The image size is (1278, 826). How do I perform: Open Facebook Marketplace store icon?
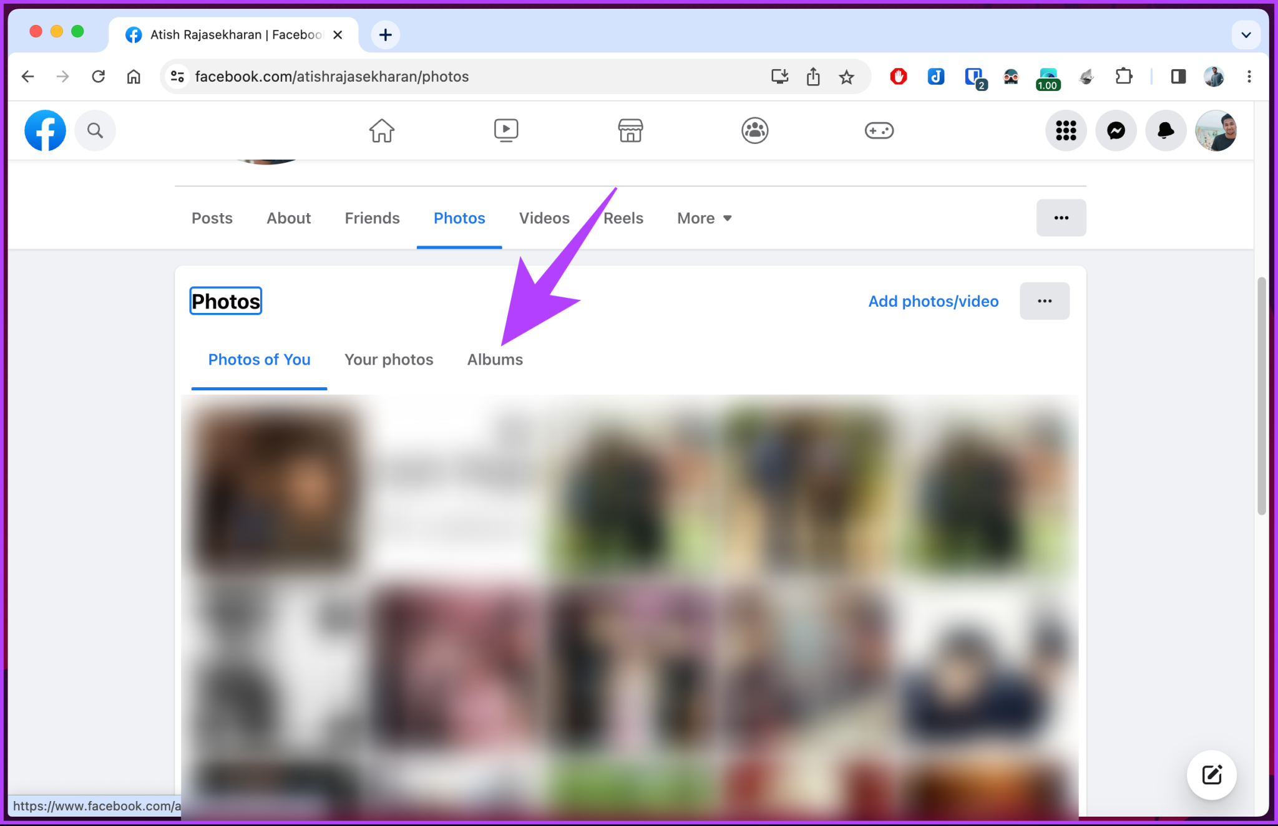point(630,130)
